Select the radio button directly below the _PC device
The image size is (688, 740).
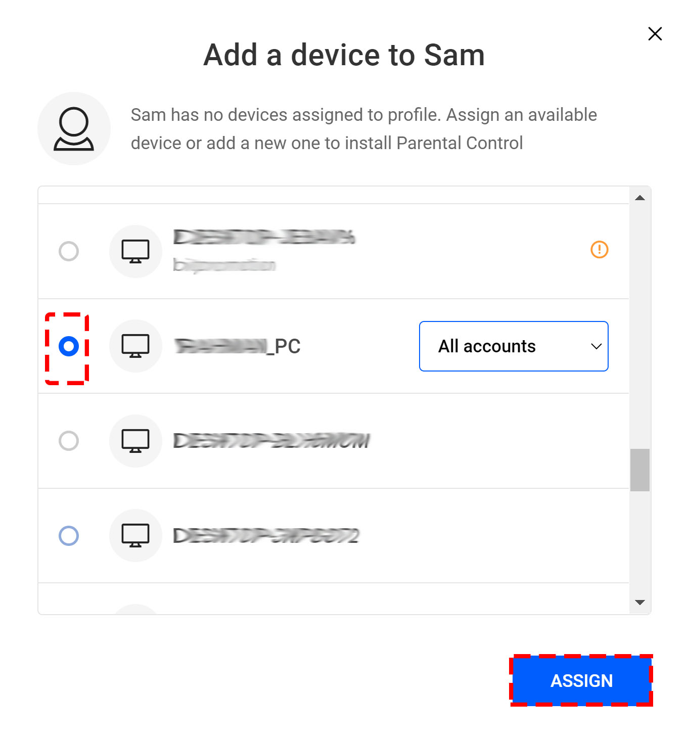(69, 441)
